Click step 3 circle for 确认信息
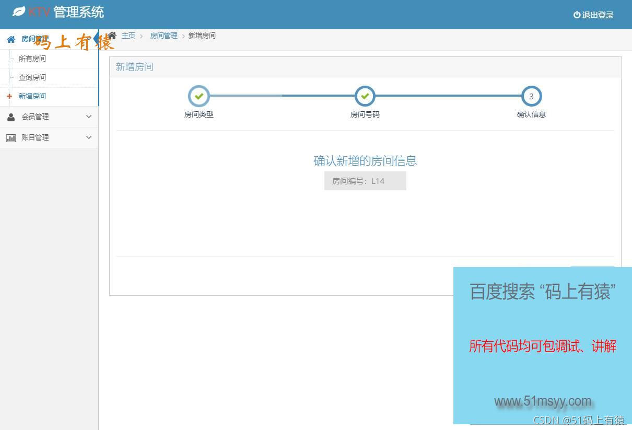Viewport: 632px width, 430px height. pyautogui.click(x=531, y=96)
